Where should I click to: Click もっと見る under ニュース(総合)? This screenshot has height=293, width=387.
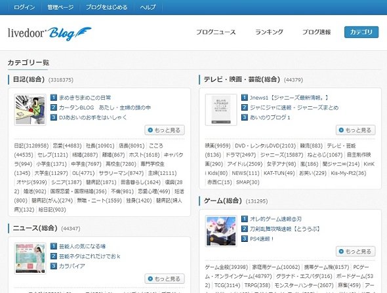point(165,279)
